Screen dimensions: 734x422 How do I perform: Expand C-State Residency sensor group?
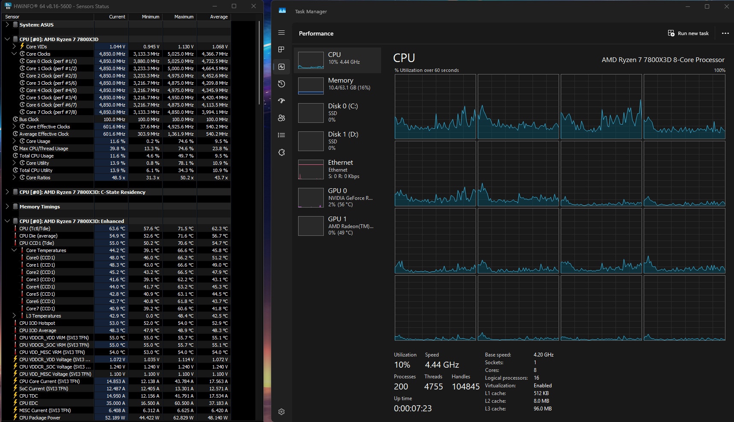point(7,192)
